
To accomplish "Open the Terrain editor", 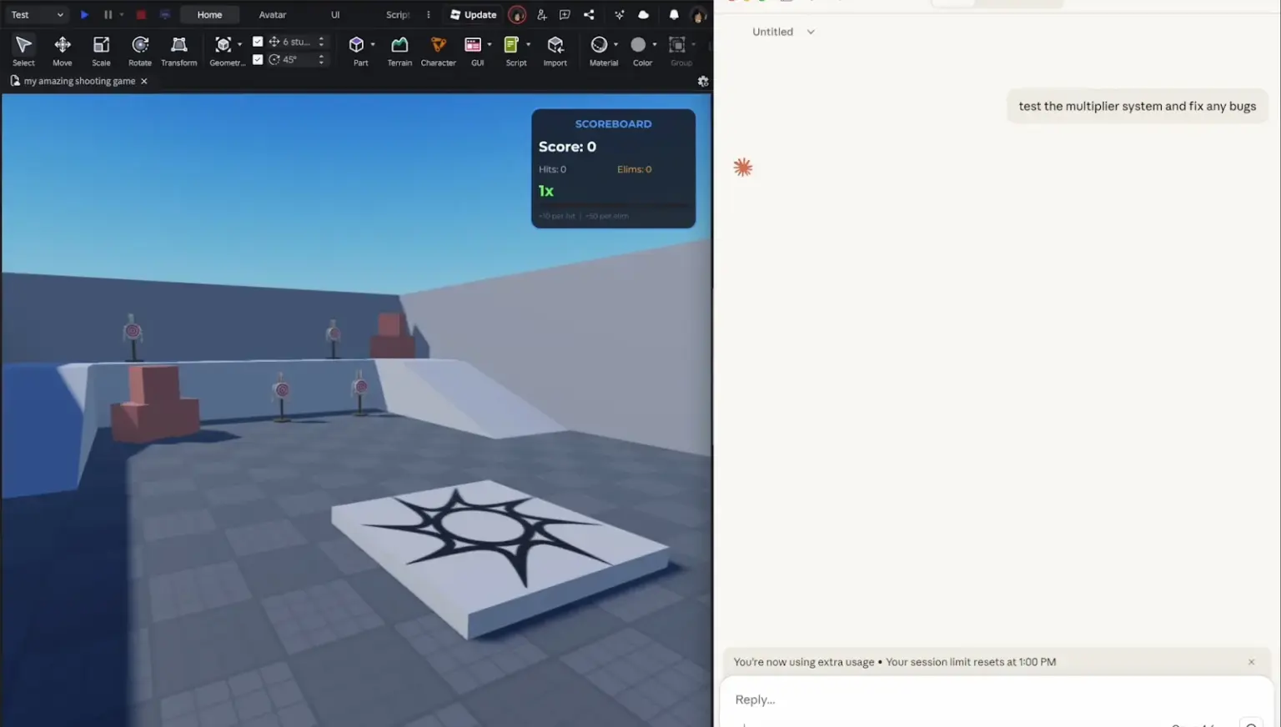I will [x=399, y=49].
